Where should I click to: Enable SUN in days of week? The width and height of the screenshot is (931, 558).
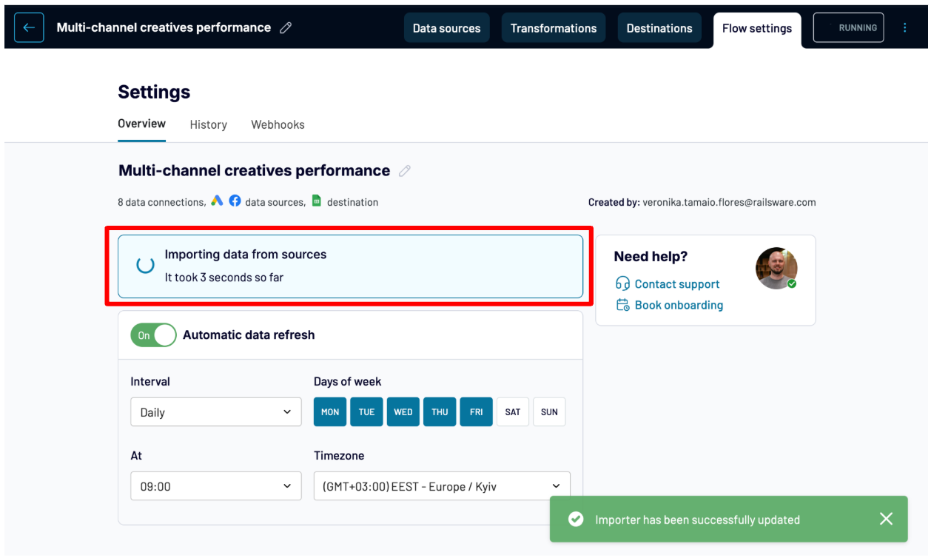(549, 412)
